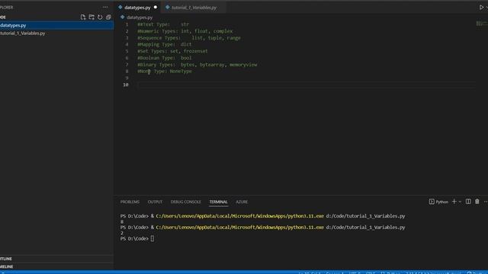The height and width of the screenshot is (274, 488).
Task: Open the PROBLEMS panel tab
Action: point(130,202)
